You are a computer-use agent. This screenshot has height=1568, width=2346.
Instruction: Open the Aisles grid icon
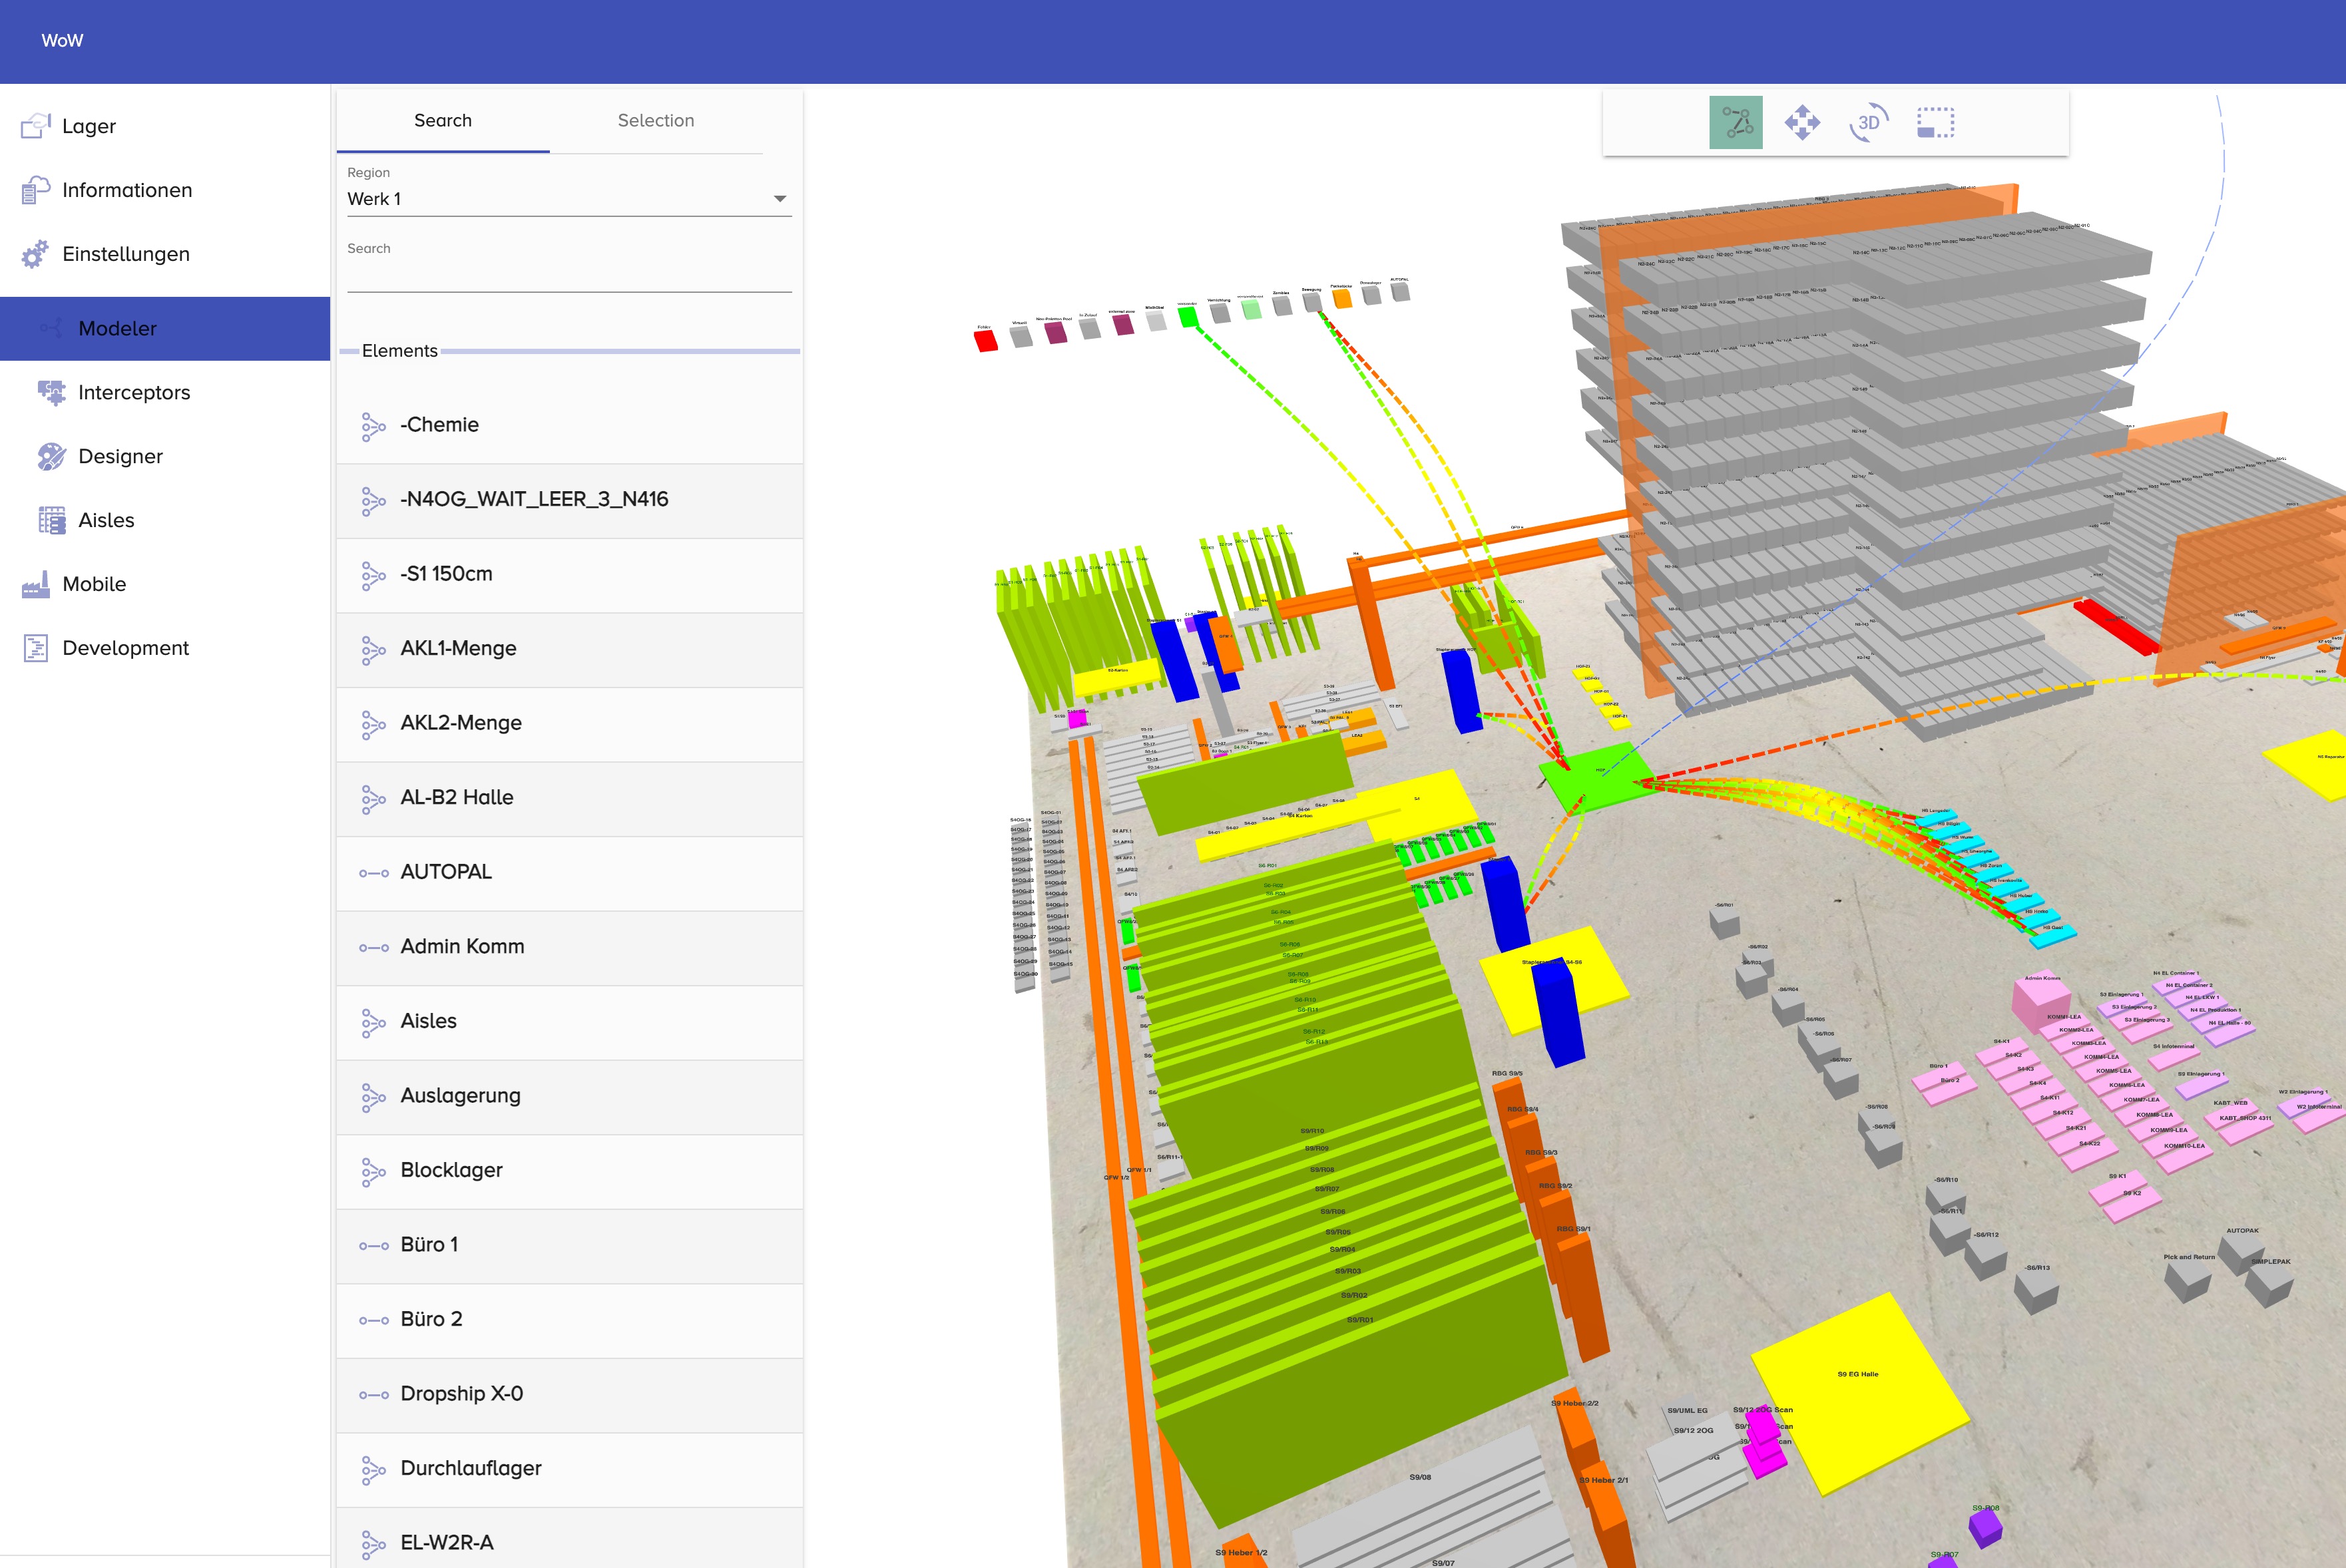[51, 520]
